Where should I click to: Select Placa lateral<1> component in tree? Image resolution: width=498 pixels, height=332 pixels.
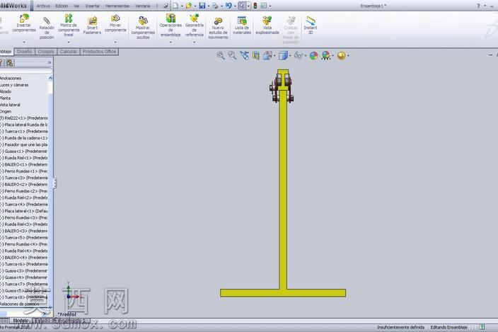click(x=24, y=211)
